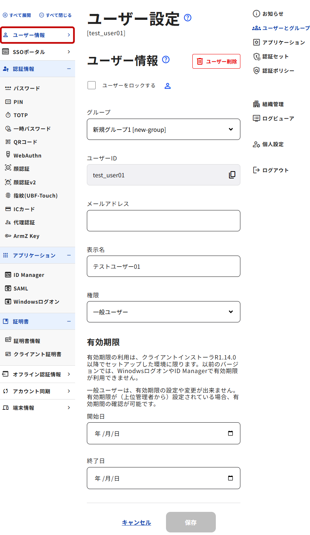
Task: Click help icon beside ユーザー情報 heading
Action: pos(166,59)
